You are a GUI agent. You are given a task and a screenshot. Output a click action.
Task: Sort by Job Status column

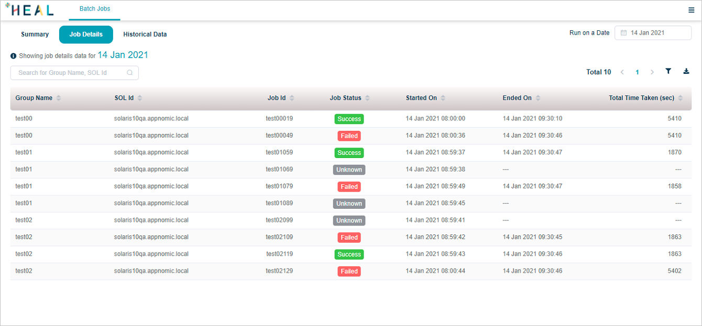tap(367, 98)
